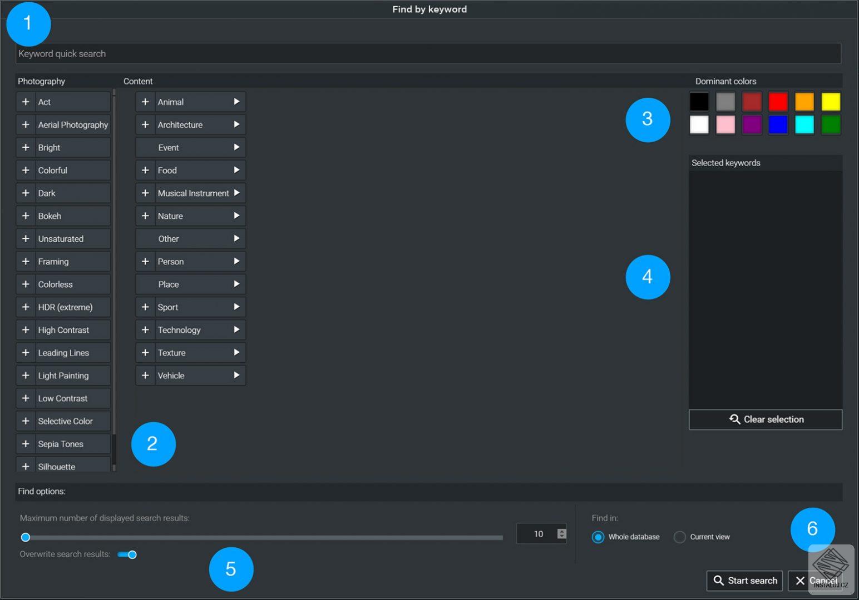
Task: Select Whole database radio option
Action: pyautogui.click(x=598, y=537)
